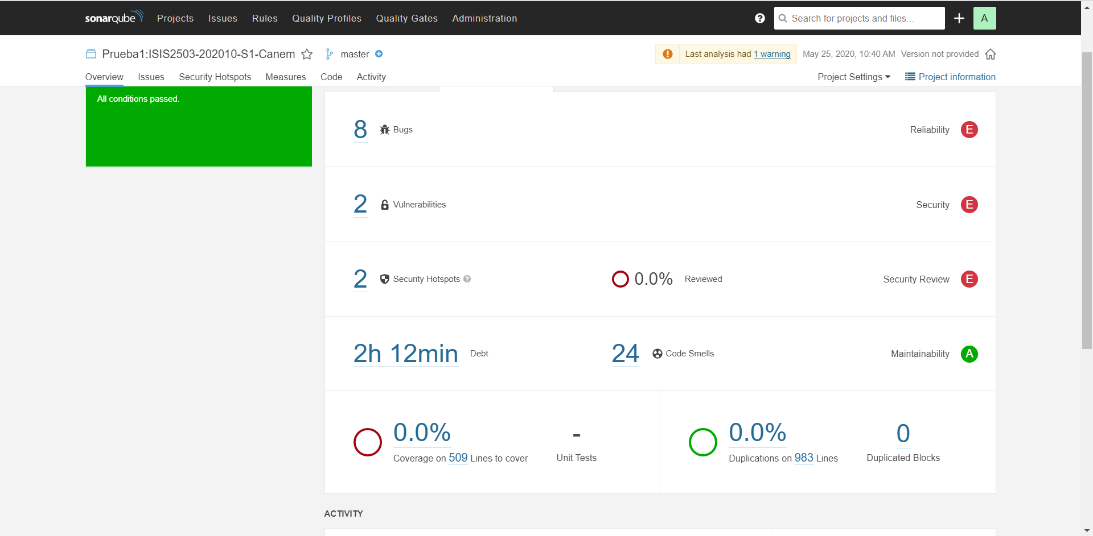The image size is (1093, 536).
Task: Click the 0.0% Reviewed value
Action: tap(654, 279)
